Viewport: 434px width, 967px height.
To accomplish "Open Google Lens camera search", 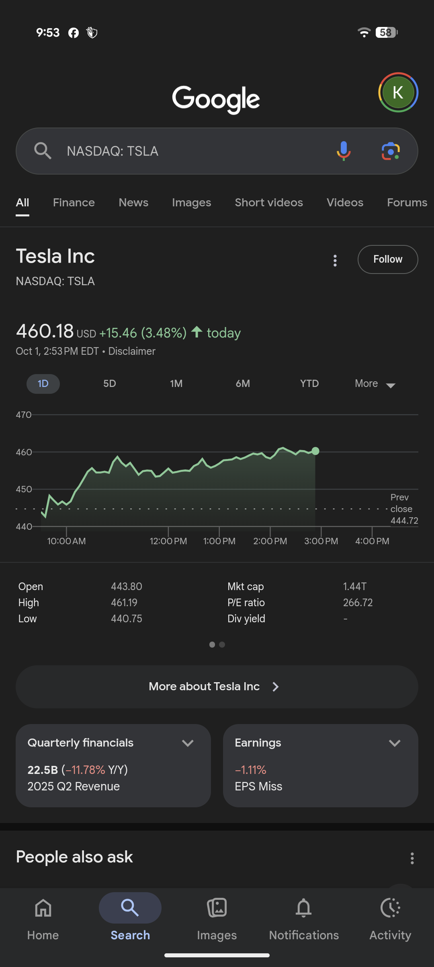I will [x=390, y=151].
